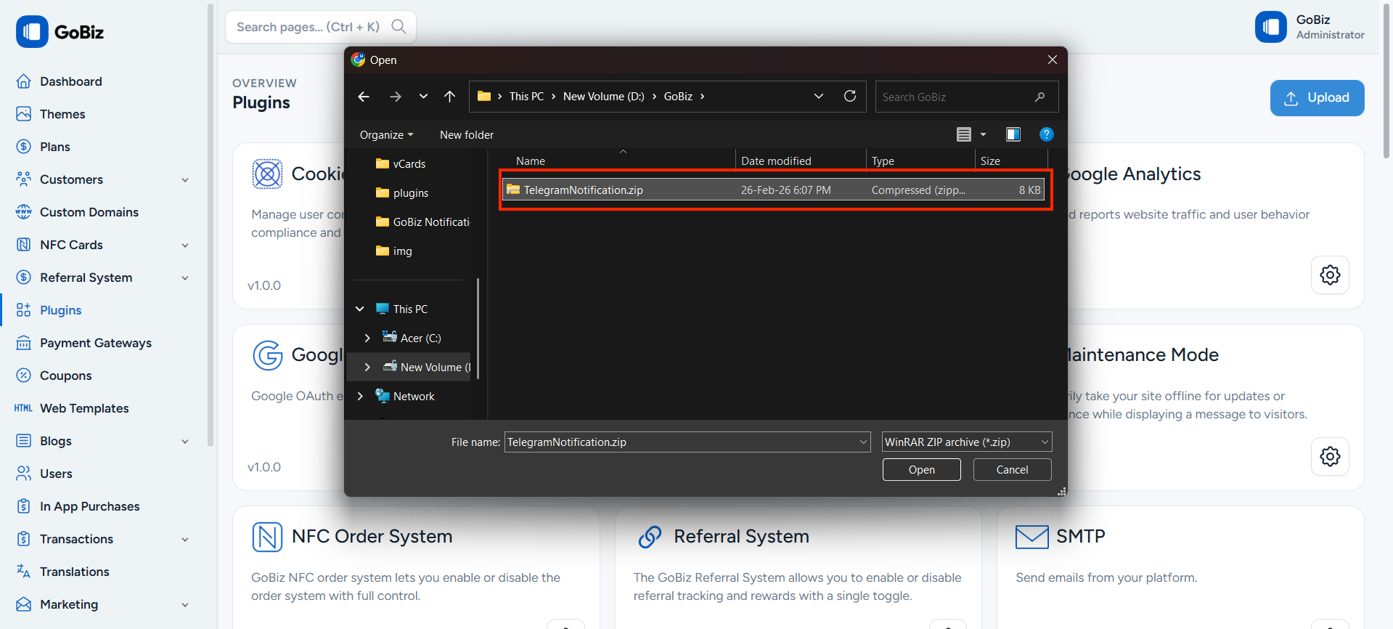Expand the Network node
This screenshot has width=1393, height=629.
click(360, 397)
